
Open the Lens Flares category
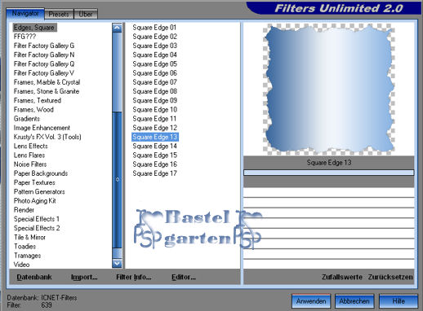pos(29,155)
